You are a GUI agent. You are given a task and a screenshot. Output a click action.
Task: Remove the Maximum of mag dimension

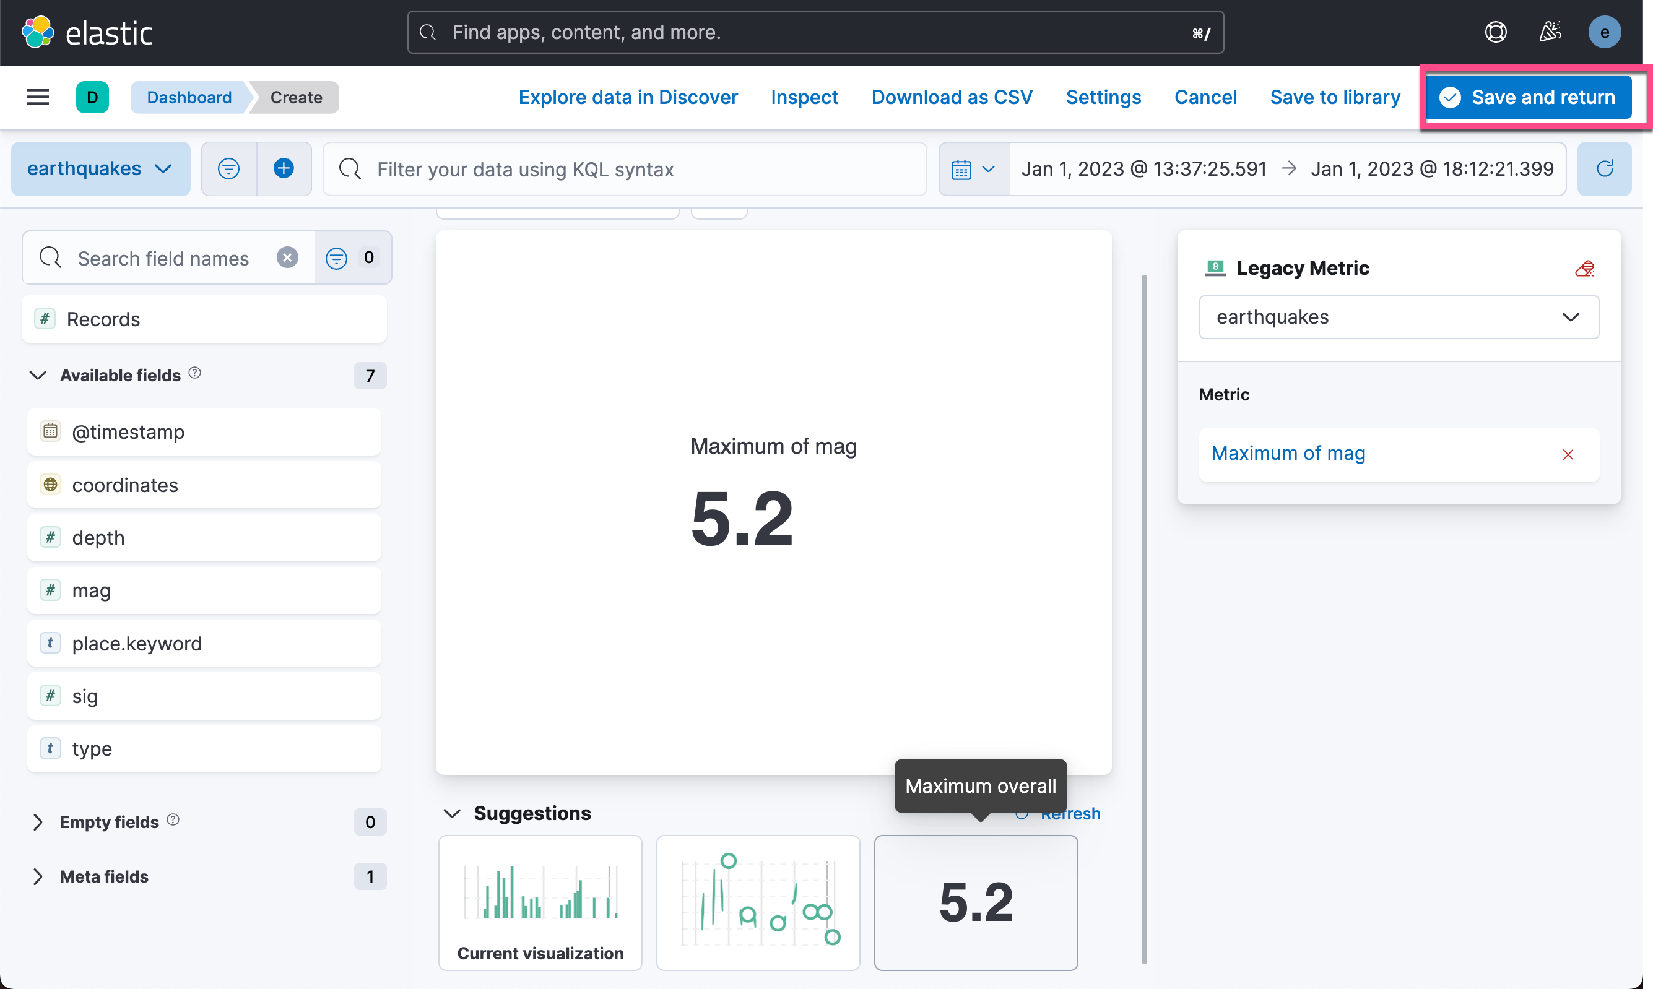[x=1568, y=454]
